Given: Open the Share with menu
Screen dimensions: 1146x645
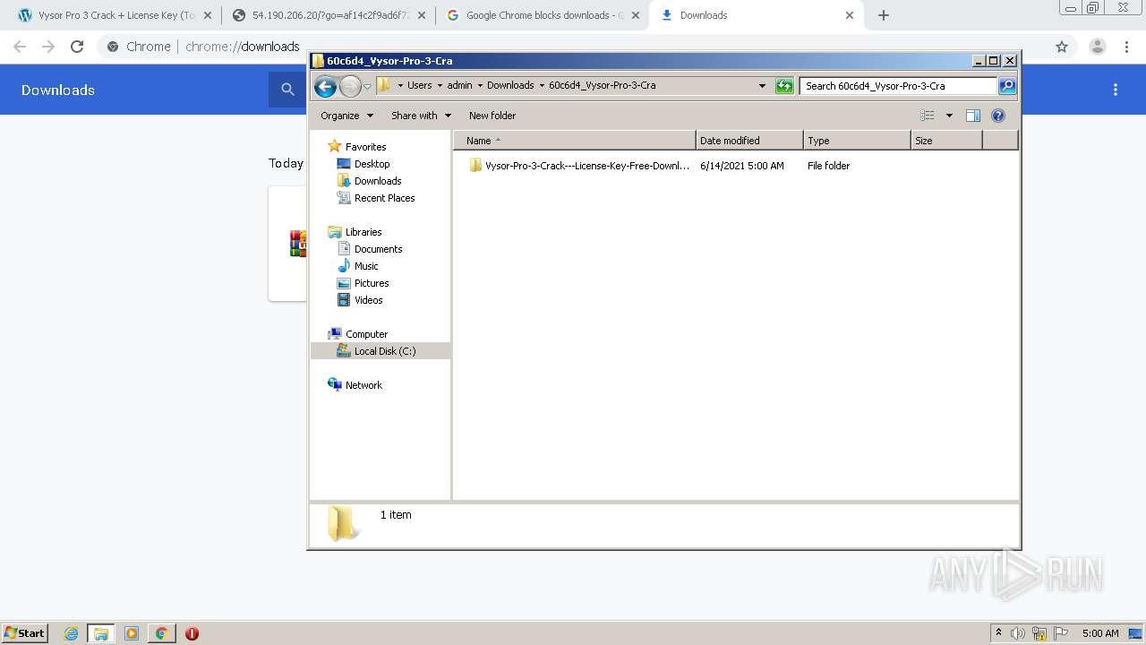Looking at the screenshot, I should click(x=421, y=116).
